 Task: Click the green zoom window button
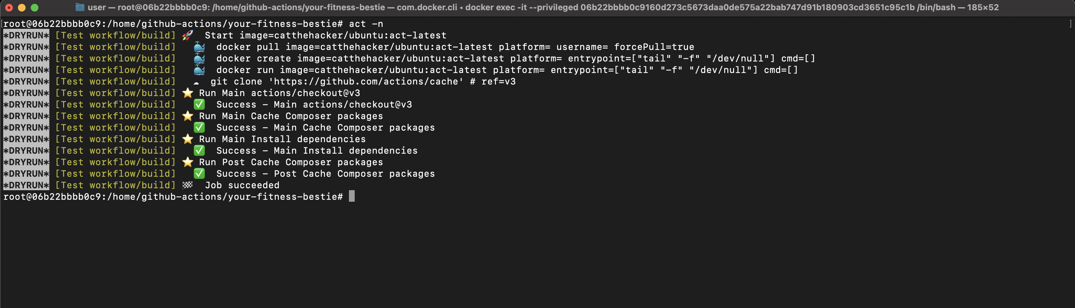point(35,7)
